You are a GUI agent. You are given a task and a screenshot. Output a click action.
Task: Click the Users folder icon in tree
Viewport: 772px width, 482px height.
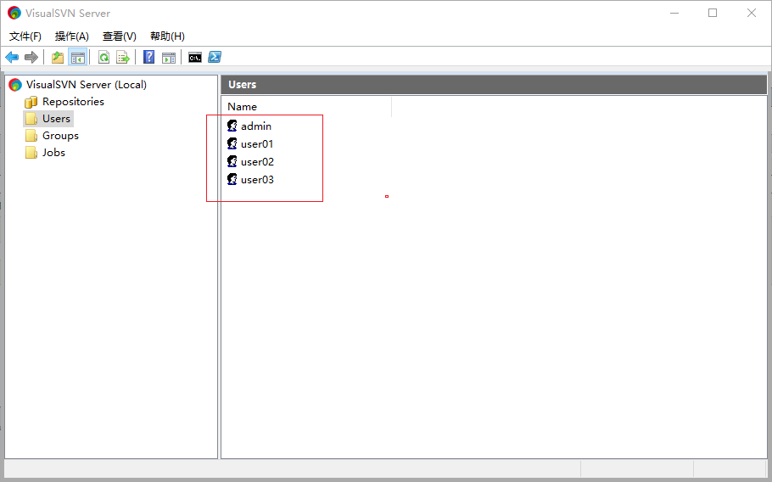(x=31, y=119)
